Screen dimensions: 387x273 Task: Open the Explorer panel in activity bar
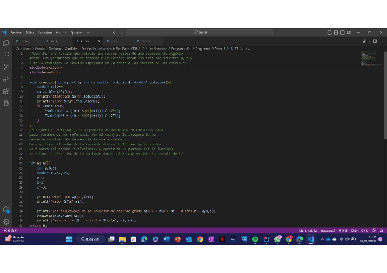pyautogui.click(x=6, y=42)
